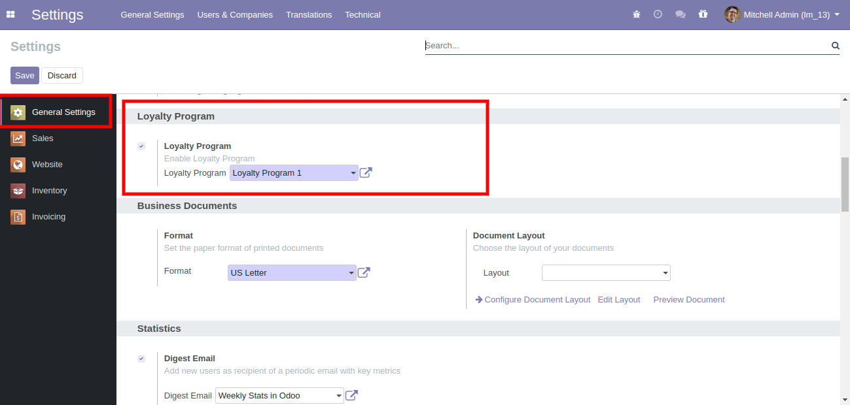
Task: Open the Weekly Stats in Odoo dropdown
Action: [279, 395]
